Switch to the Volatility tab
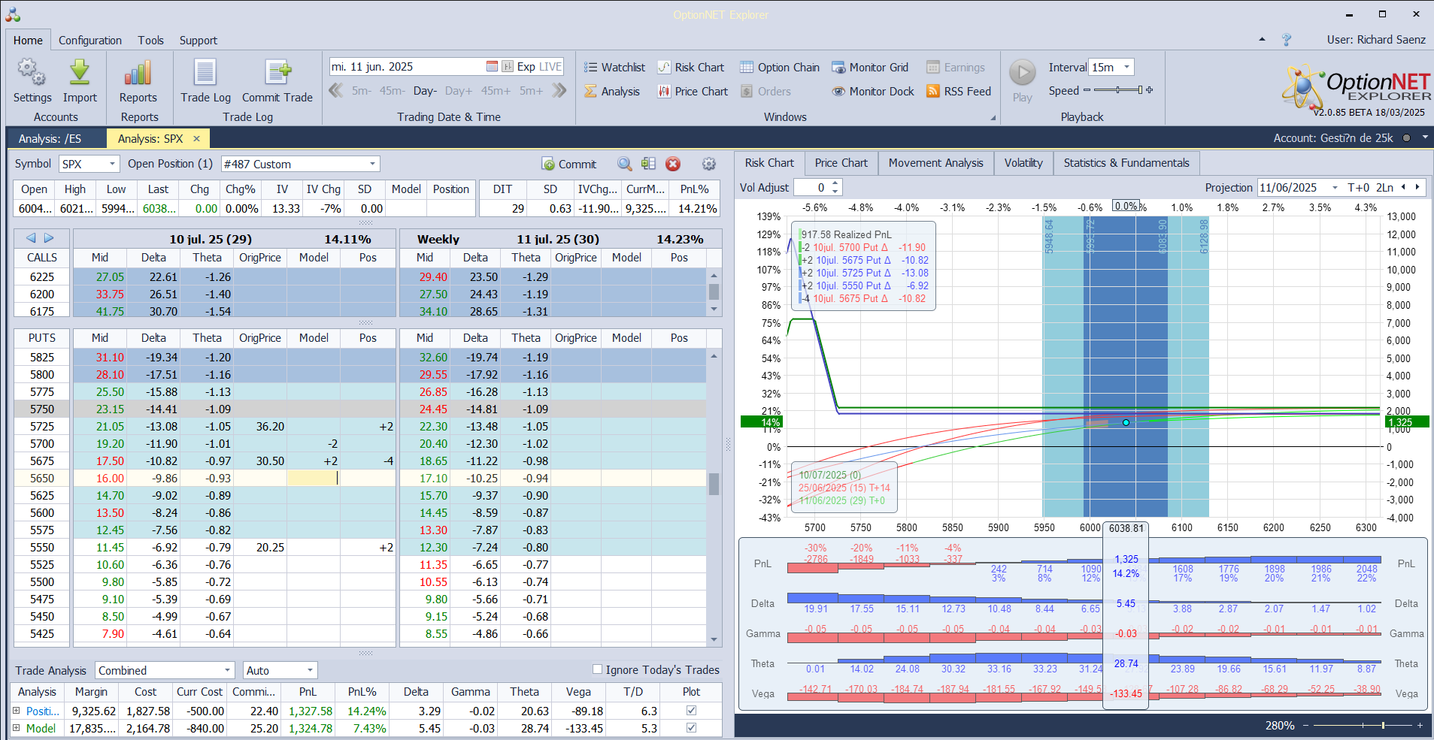Screen dimensions: 1434x740 [1023, 163]
